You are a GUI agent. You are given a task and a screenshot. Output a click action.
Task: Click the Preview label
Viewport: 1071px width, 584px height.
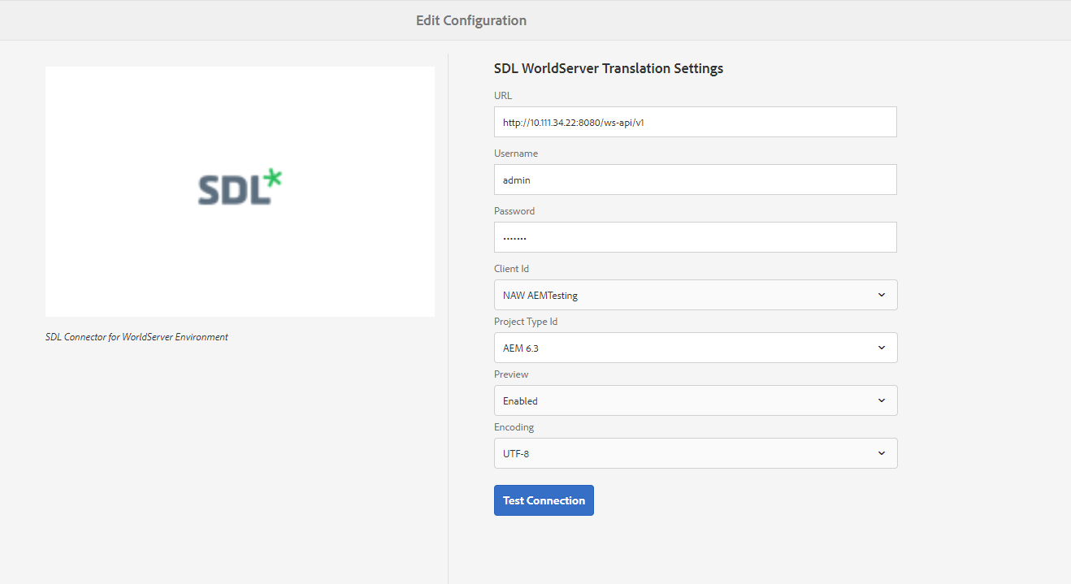[x=511, y=374]
